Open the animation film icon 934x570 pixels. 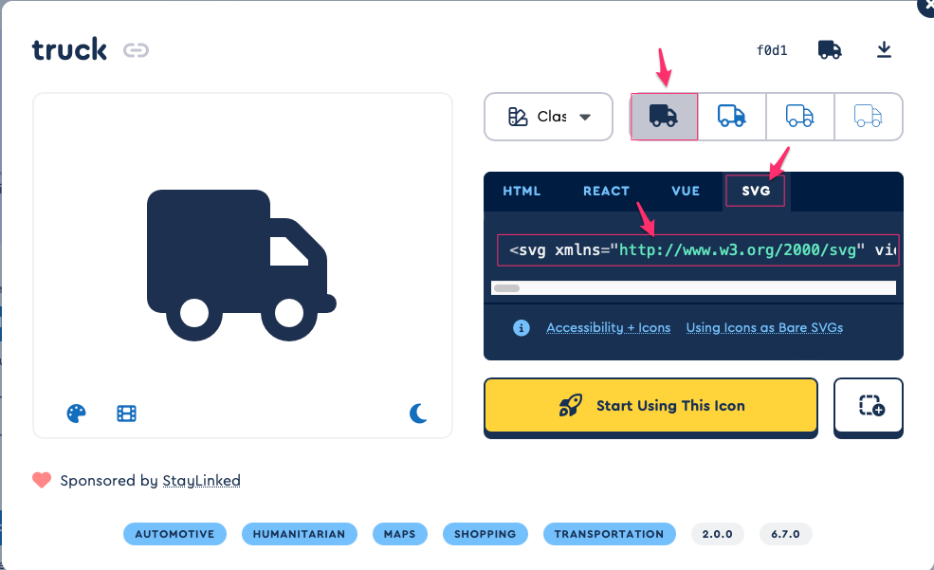tap(127, 413)
